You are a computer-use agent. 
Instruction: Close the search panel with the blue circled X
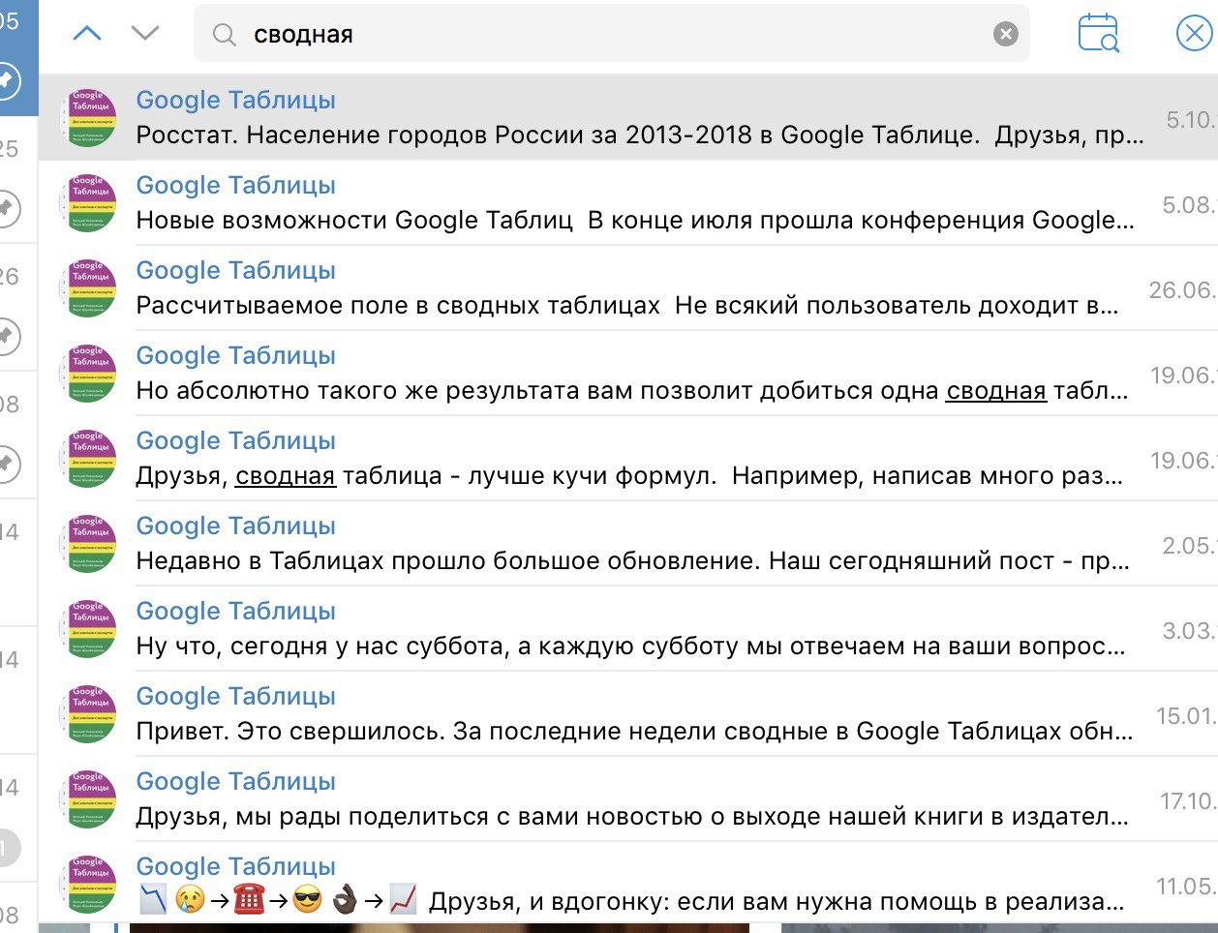(x=1194, y=34)
